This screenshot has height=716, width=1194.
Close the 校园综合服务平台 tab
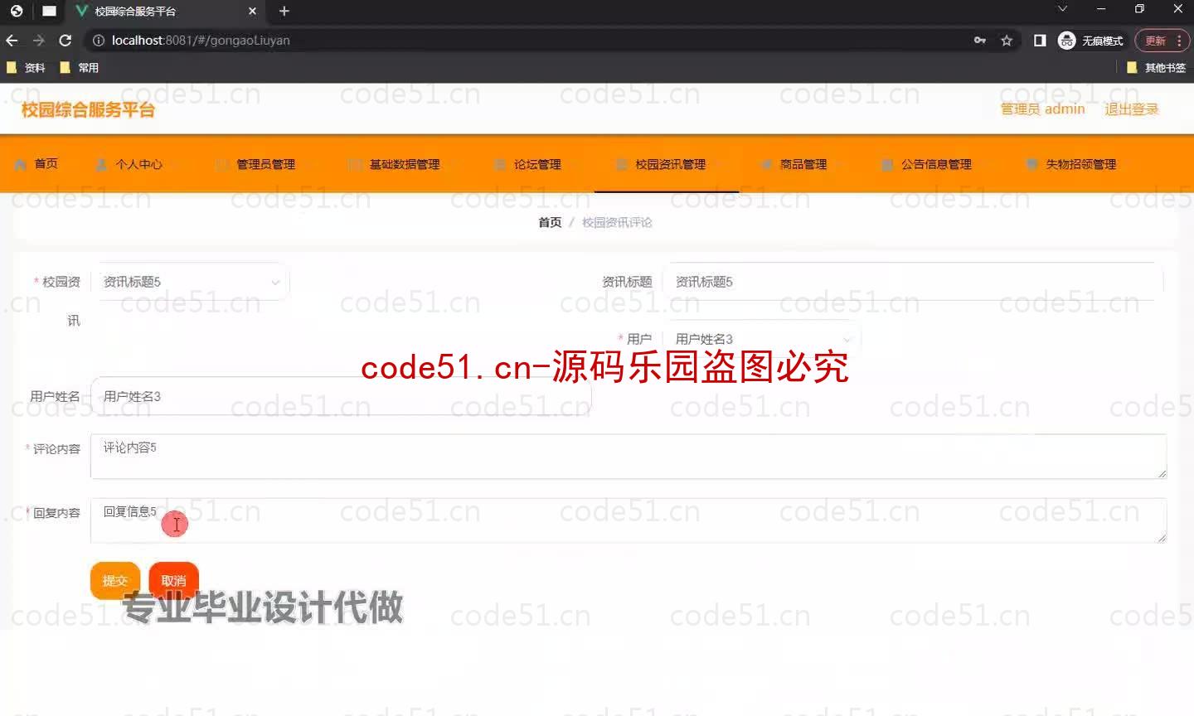tap(253, 11)
